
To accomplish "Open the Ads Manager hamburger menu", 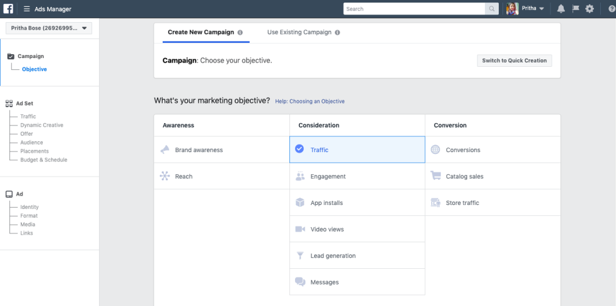I will [27, 9].
